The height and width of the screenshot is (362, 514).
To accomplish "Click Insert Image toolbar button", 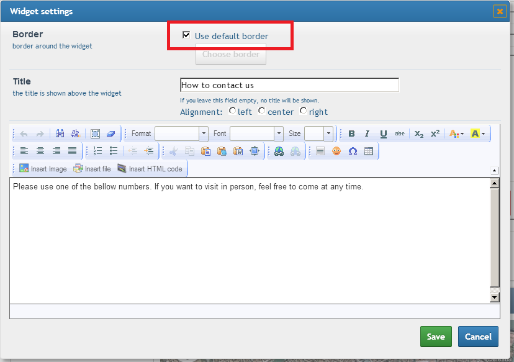I will pyautogui.click(x=42, y=169).
